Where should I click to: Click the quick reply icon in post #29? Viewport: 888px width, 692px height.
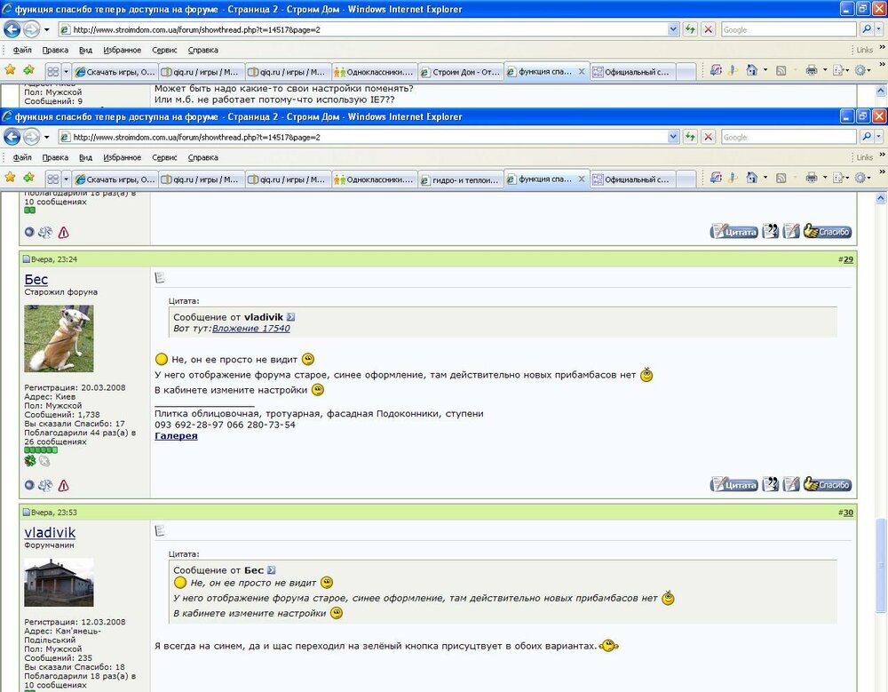791,484
